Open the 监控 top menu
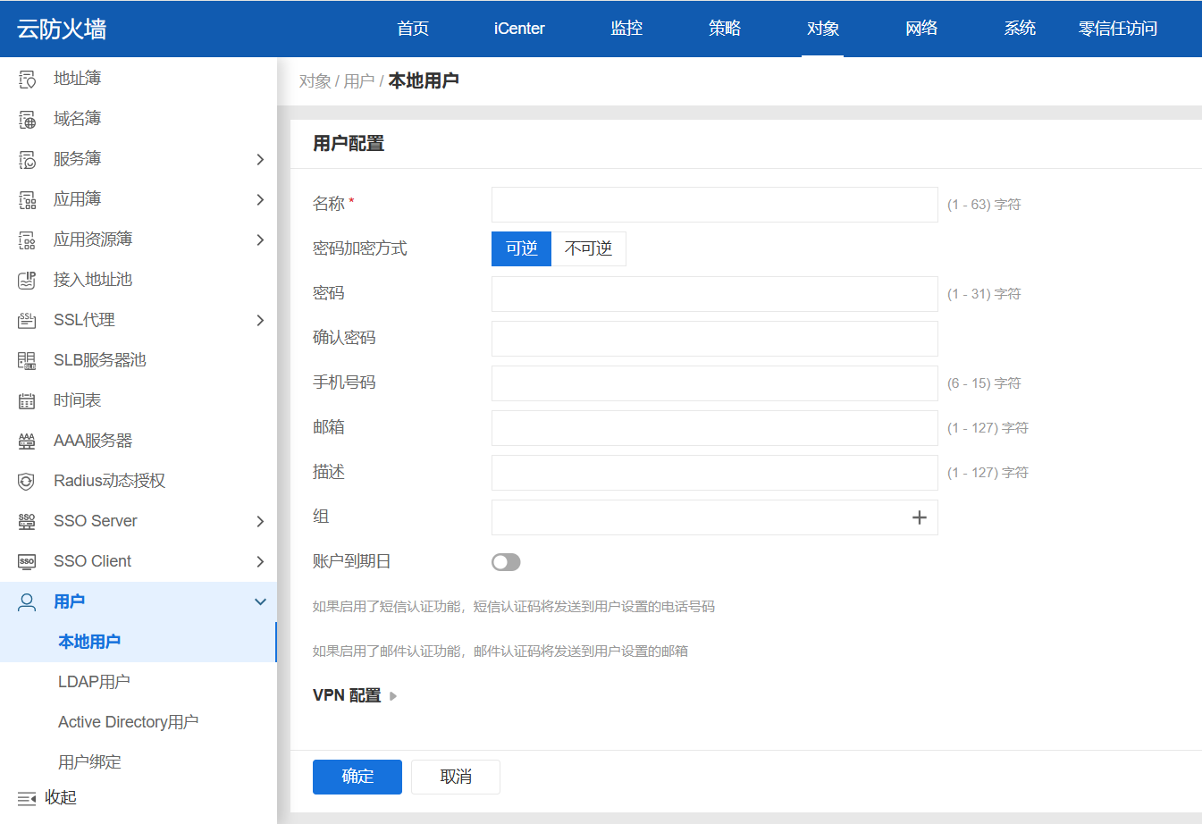 coord(626,29)
